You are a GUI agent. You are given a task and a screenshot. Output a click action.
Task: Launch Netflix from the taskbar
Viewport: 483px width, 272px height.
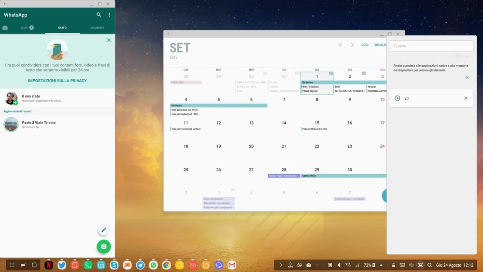[x=49, y=265]
